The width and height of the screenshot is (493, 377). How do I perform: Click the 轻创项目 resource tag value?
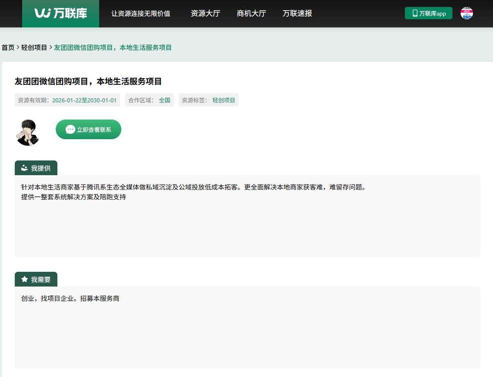point(224,100)
